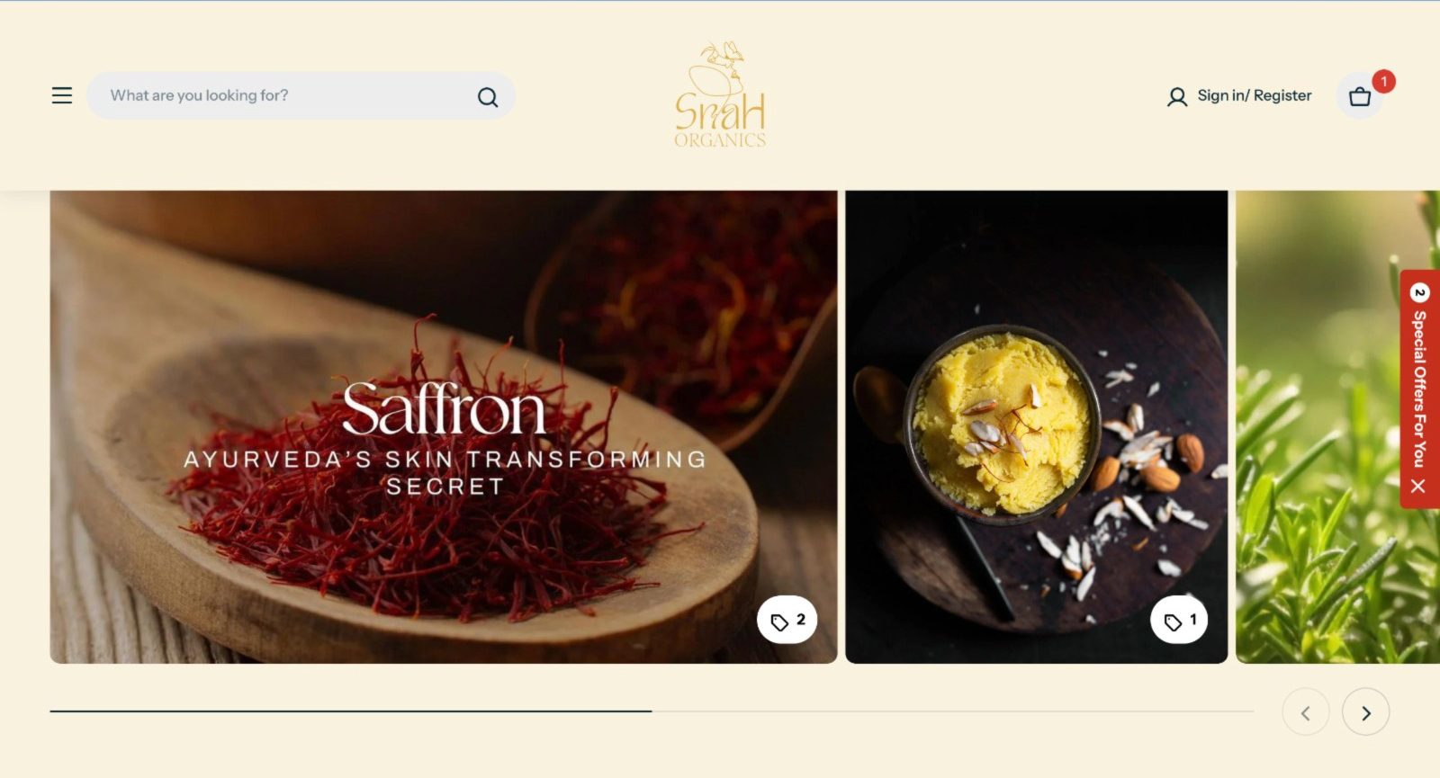
Task: Click the user account profile icon
Action: [1177, 97]
